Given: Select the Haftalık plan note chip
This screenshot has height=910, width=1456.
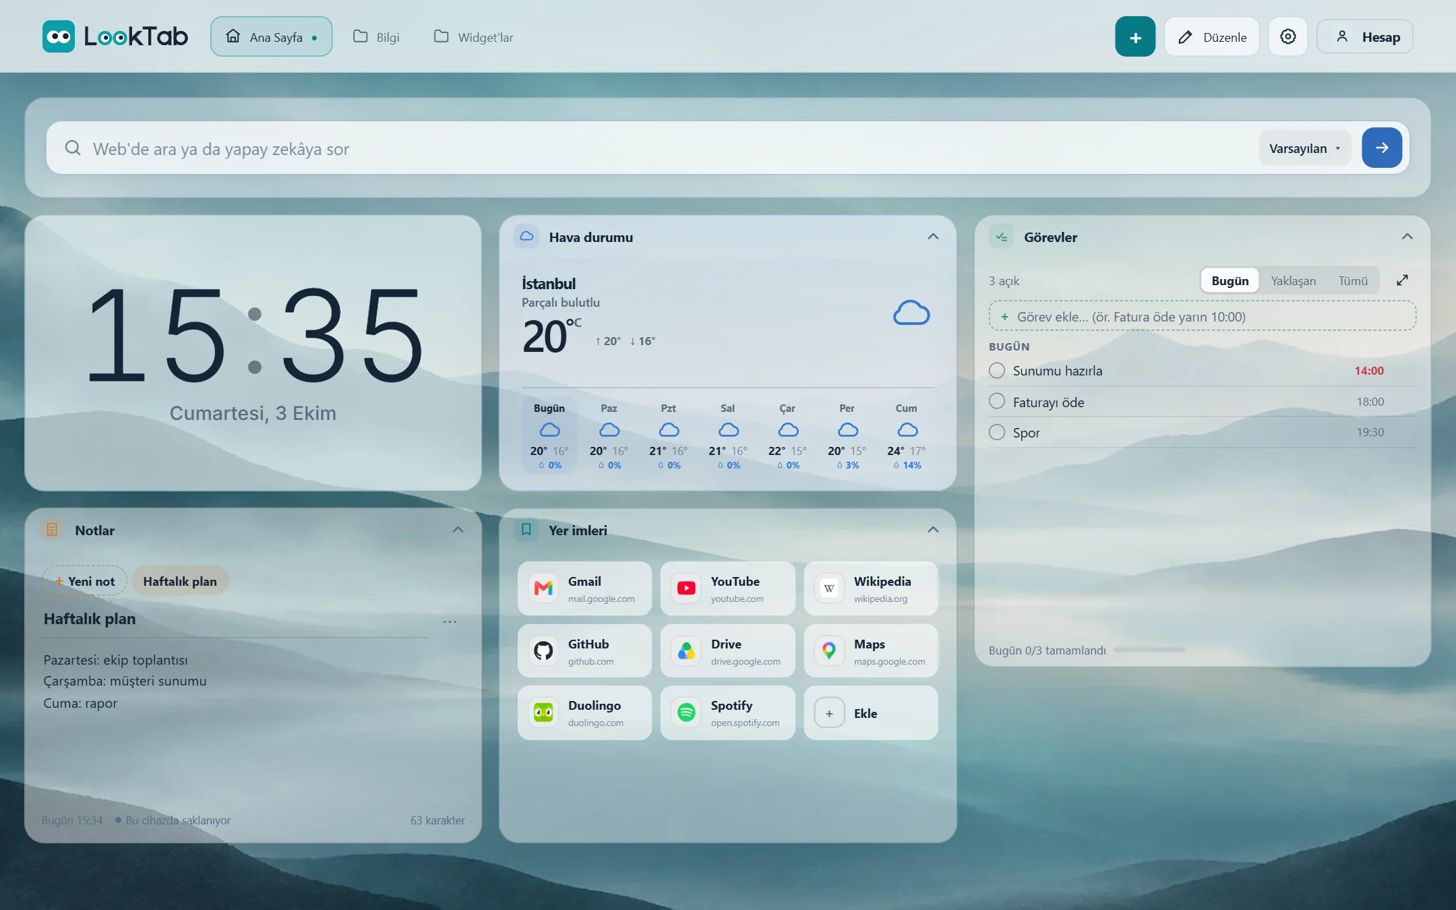Looking at the screenshot, I should pos(180,581).
